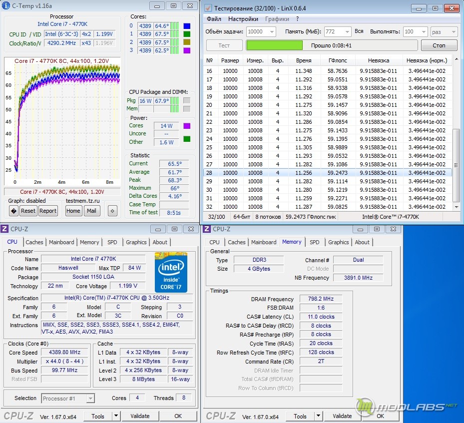
Task: Click the Размер column header
Action: pos(230,60)
